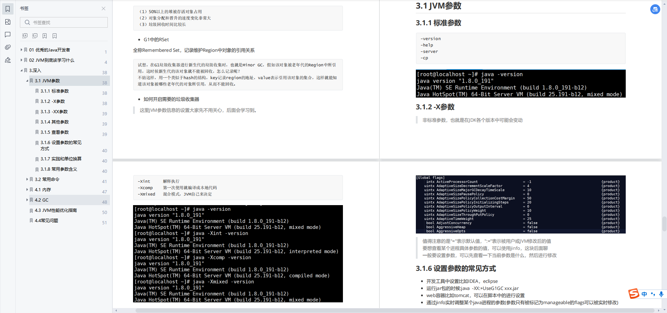Click the '如何开启需要的垃圾收集器' bullet text
This screenshot has height=313, width=667.
coord(171,99)
